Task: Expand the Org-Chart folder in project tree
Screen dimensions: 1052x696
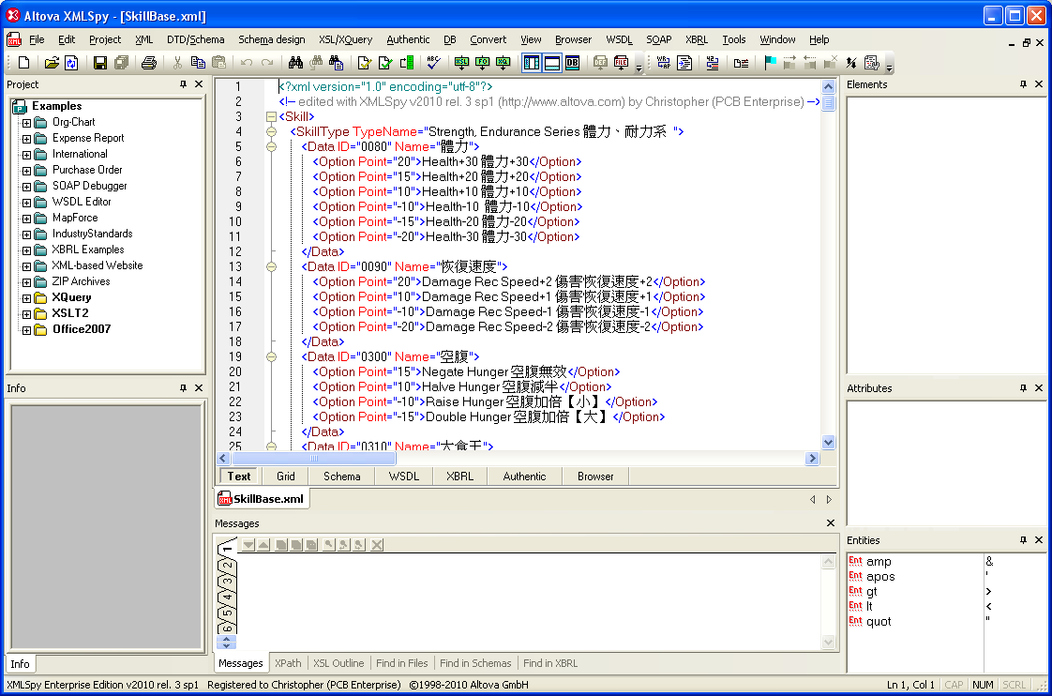Action: click(26, 123)
